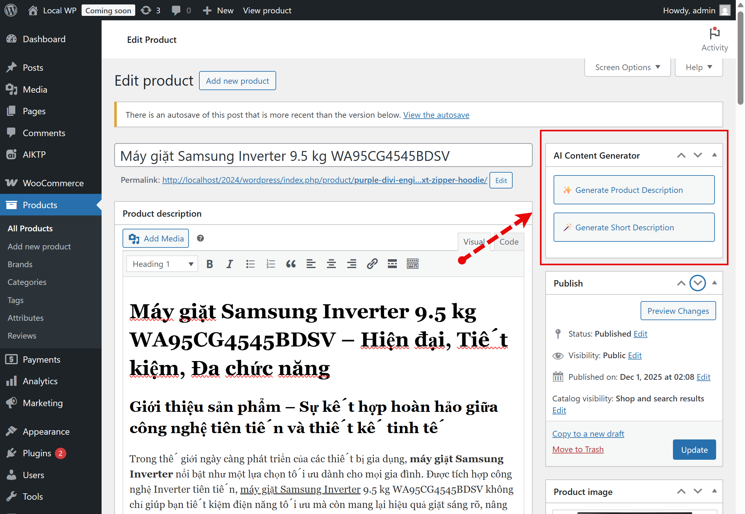Insert Read More tag icon

(x=392, y=264)
